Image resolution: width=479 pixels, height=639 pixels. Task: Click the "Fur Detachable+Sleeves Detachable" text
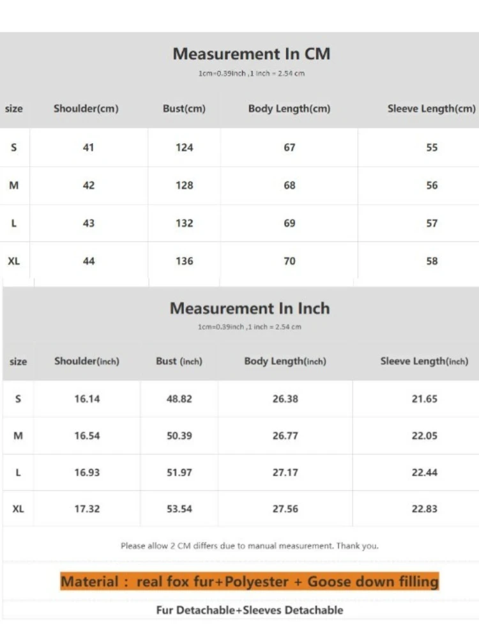point(250,610)
